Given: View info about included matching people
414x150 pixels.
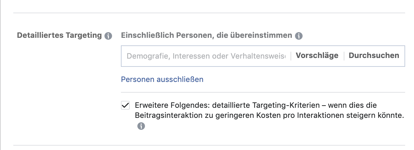Looking at the screenshot, I should (298, 36).
